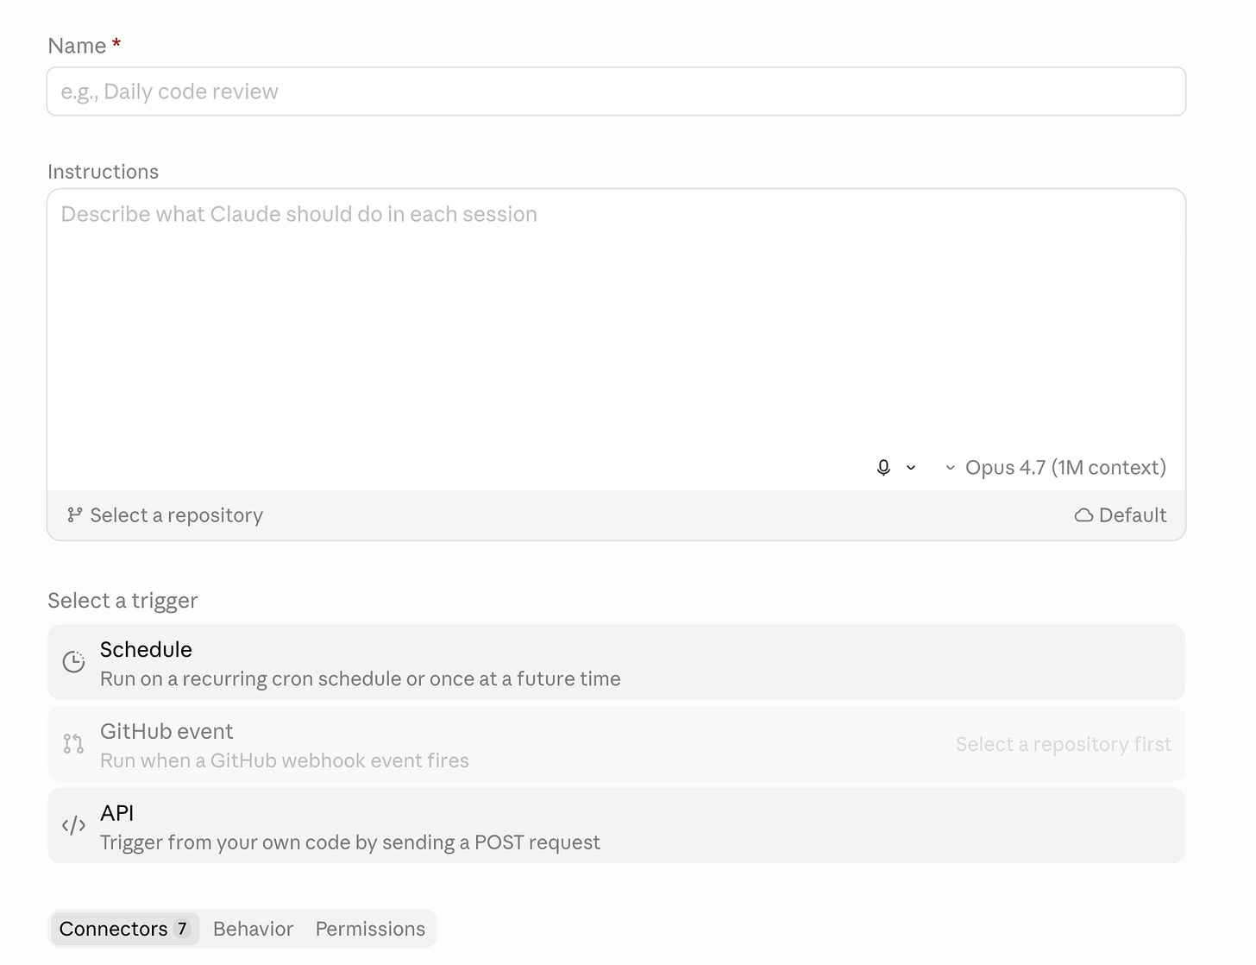This screenshot has width=1256, height=965.
Task: Open the Permissions tab
Action: (370, 929)
